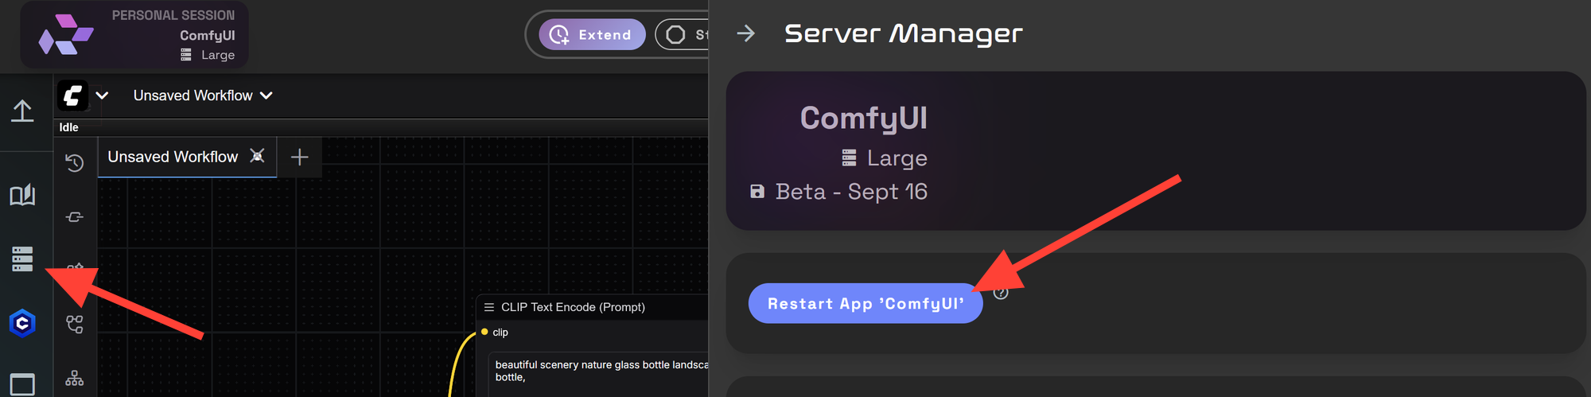The height and width of the screenshot is (397, 1591).
Task: Click help question mark beside Restart button
Action: [1001, 293]
